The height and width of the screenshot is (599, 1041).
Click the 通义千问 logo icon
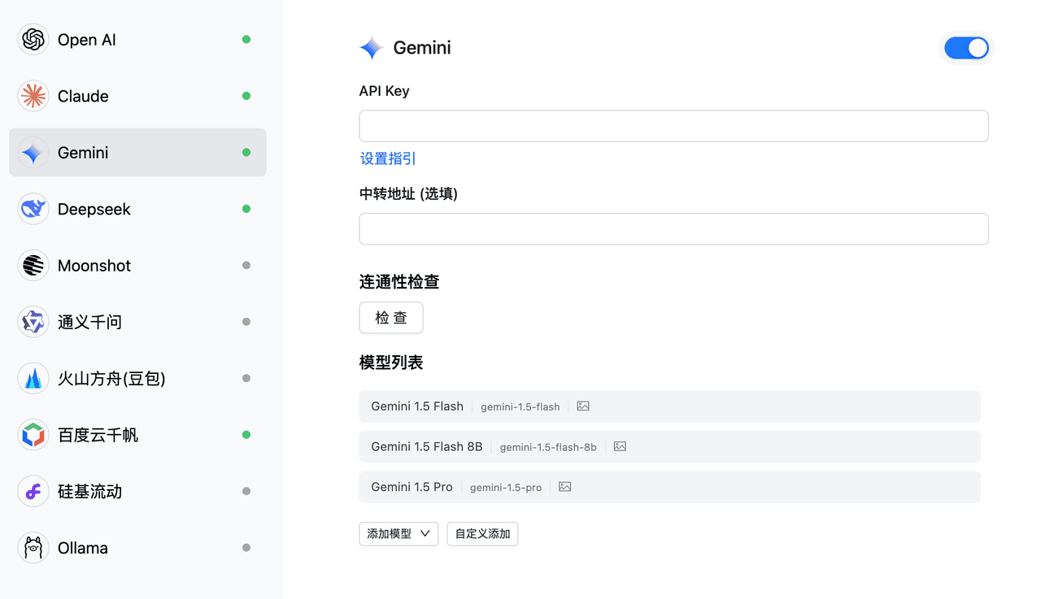click(33, 322)
